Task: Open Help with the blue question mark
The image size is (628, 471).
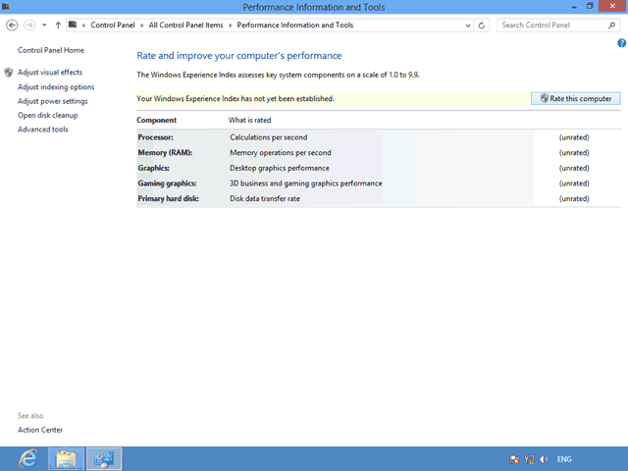Action: coord(621,43)
